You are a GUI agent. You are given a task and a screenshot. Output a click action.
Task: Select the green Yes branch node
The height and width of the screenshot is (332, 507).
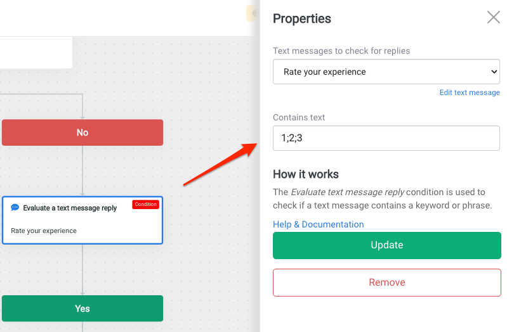(x=82, y=309)
